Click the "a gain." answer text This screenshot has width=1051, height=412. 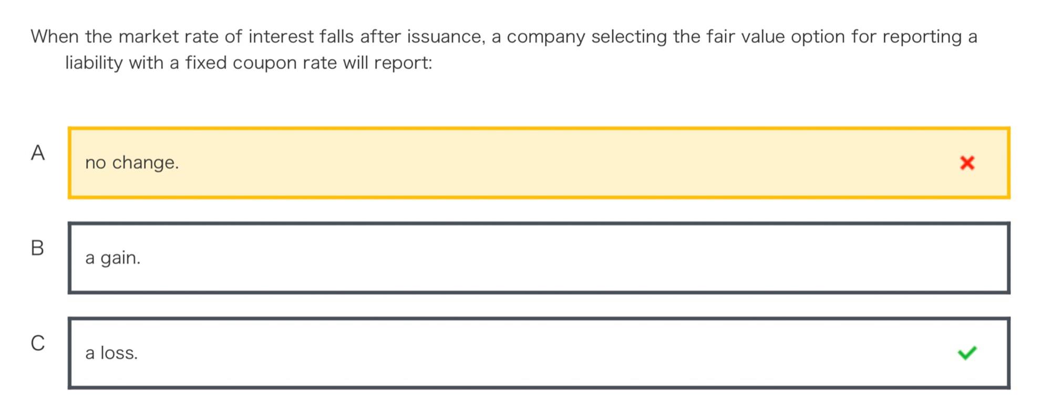pos(113,258)
